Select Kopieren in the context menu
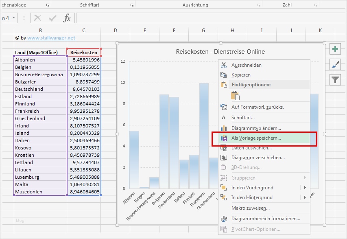Image resolution: width=347 pixels, height=239 pixels. click(241, 75)
